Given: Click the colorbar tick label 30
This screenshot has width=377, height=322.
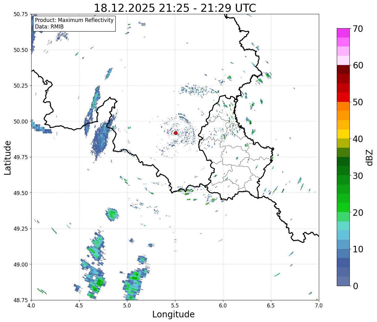Looking at the screenshot, I should pos(358,176).
